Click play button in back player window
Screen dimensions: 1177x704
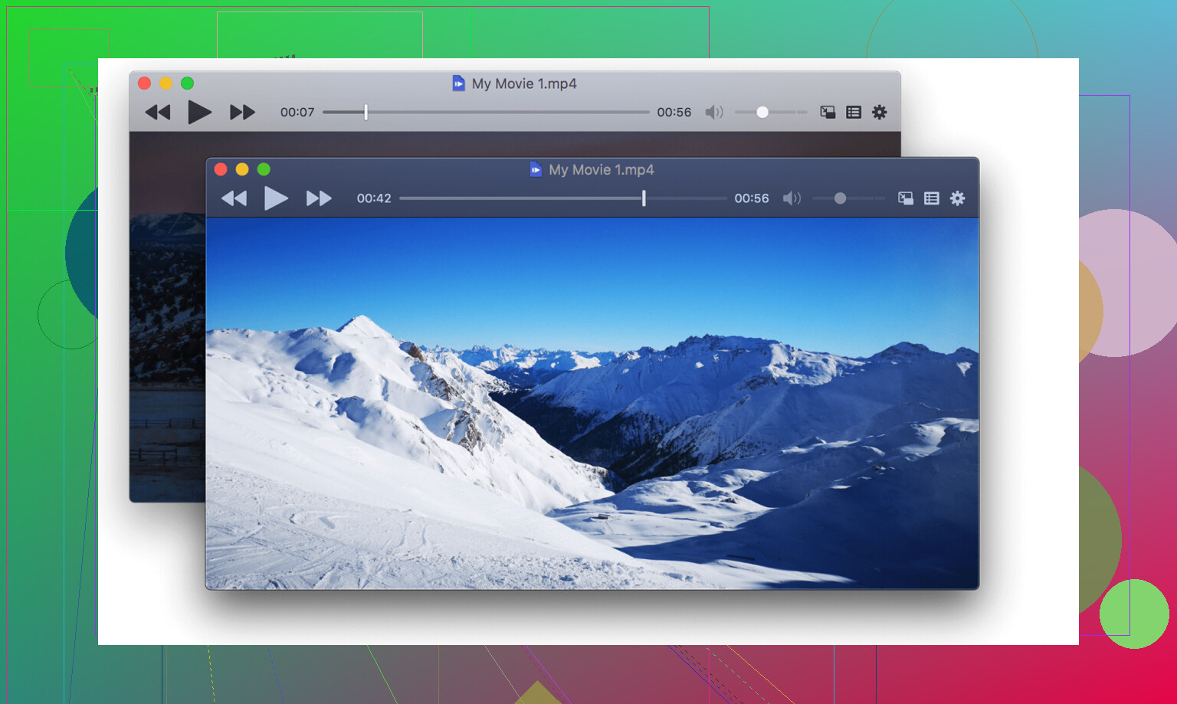[x=199, y=113]
